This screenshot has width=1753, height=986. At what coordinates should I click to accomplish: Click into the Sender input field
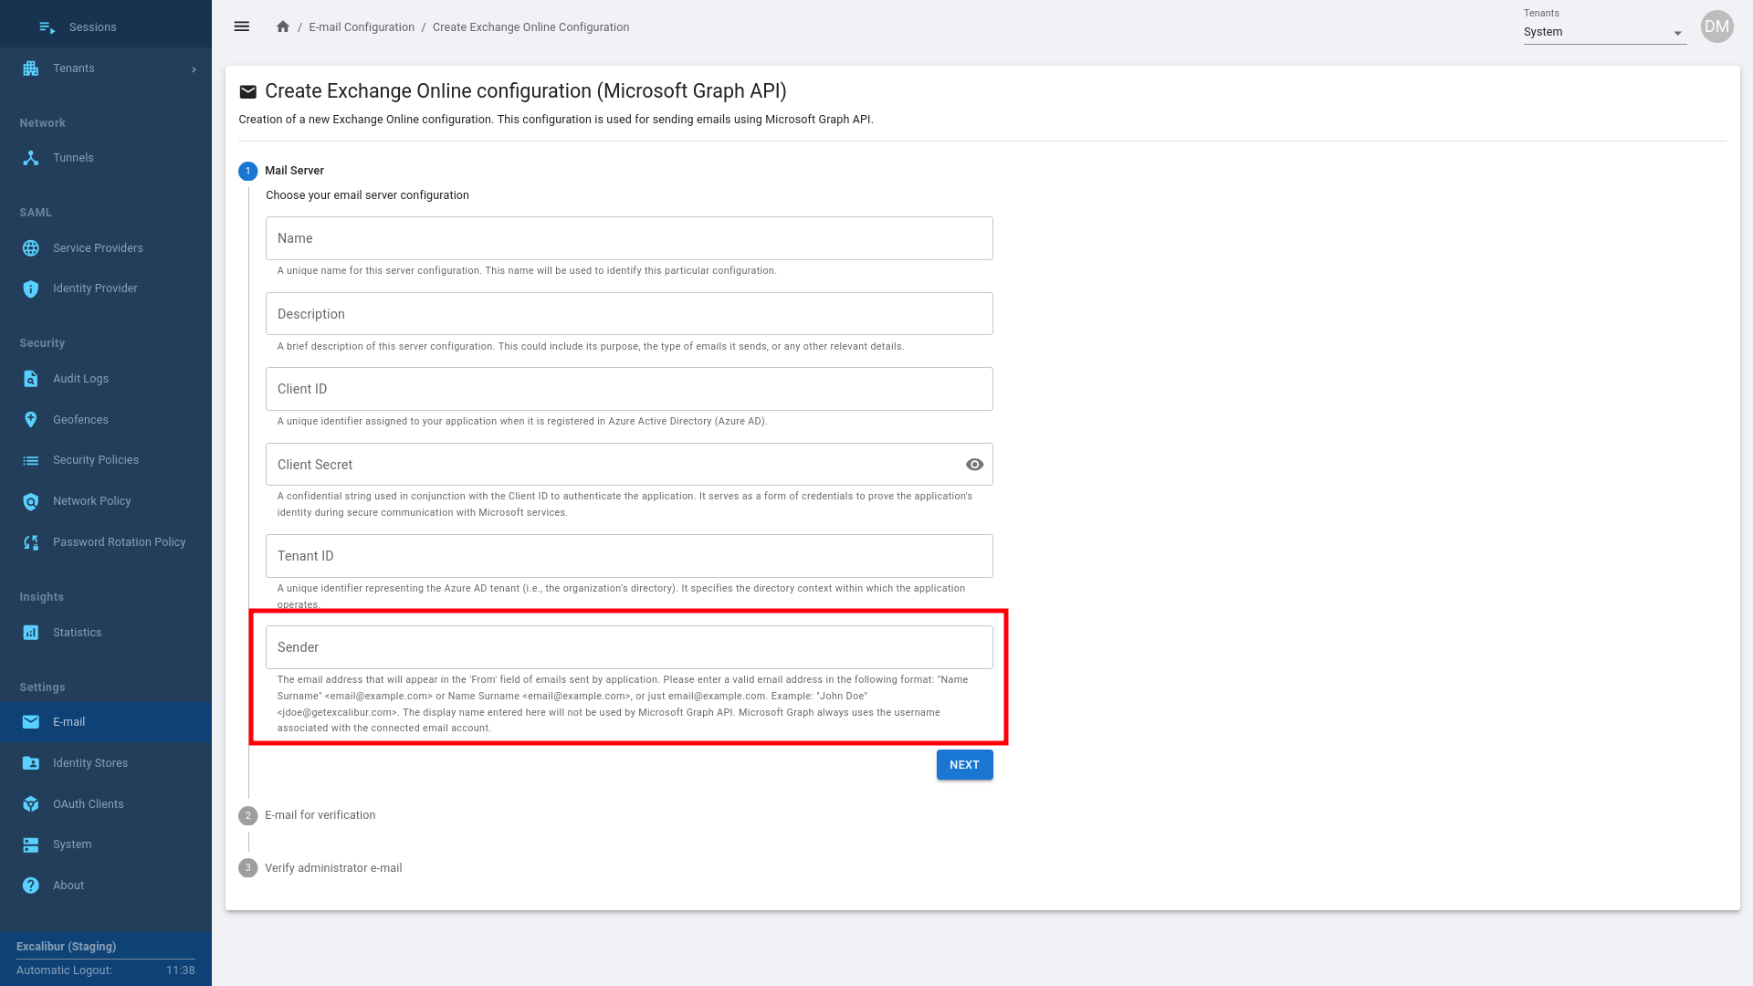click(x=629, y=647)
